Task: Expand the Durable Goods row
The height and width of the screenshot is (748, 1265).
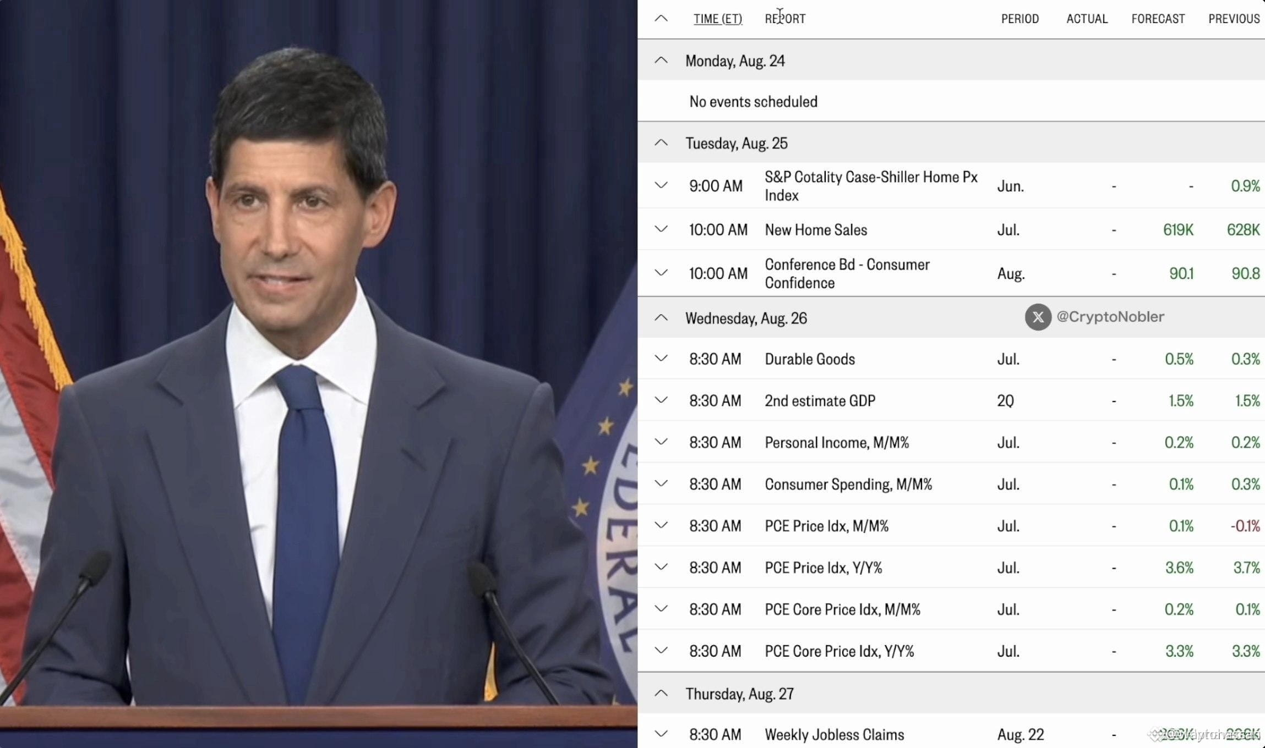Action: [661, 359]
